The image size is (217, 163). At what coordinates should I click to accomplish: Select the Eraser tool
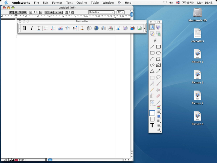(x=158, y=96)
